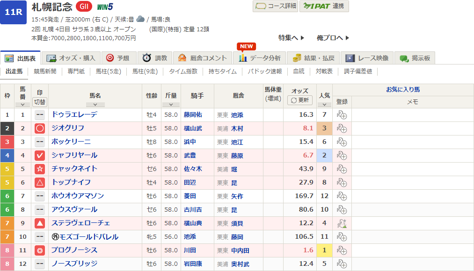
Task: Click the red circle mark beside ジオグリフ
Action: 40,128
